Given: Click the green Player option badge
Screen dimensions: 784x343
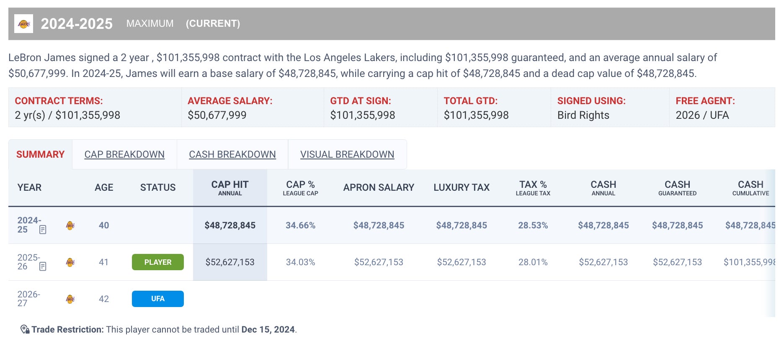Looking at the screenshot, I should tap(158, 262).
